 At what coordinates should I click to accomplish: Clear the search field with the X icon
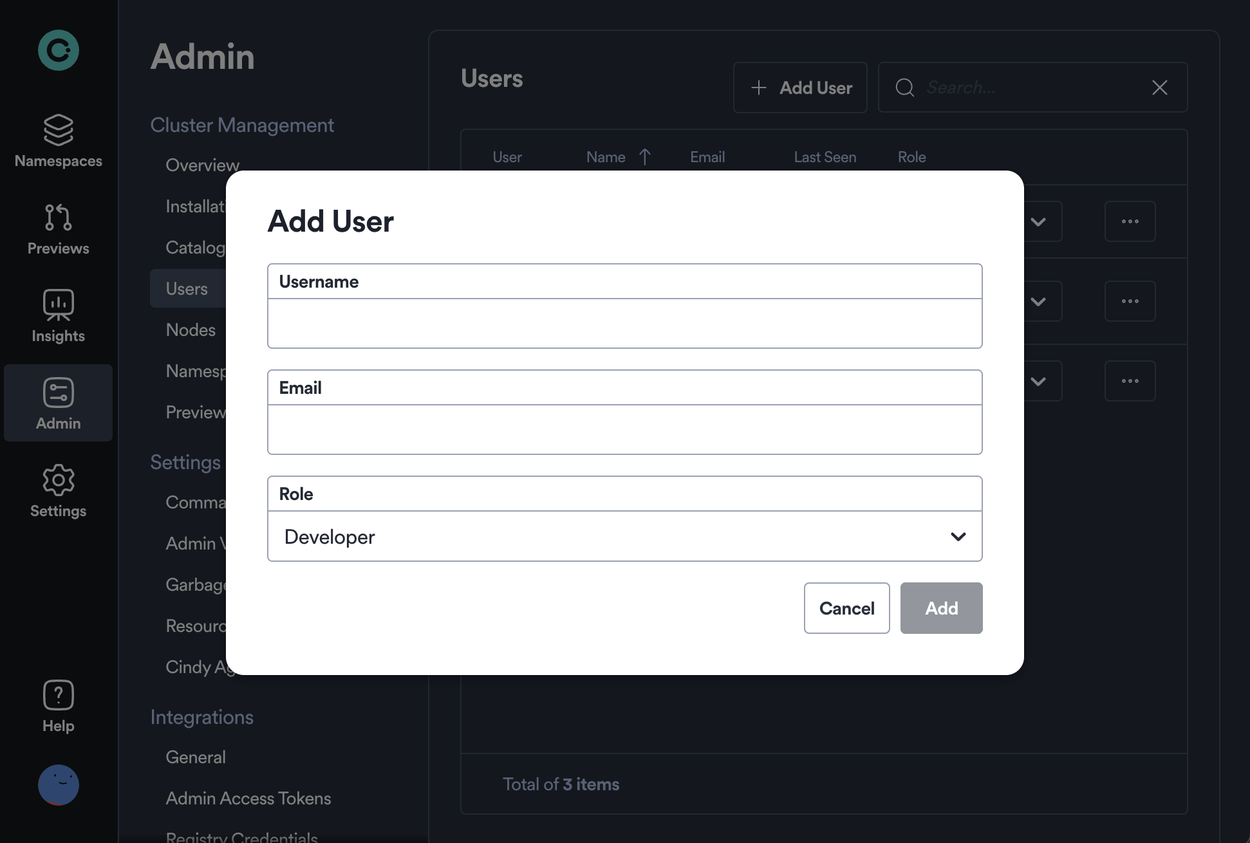point(1159,87)
